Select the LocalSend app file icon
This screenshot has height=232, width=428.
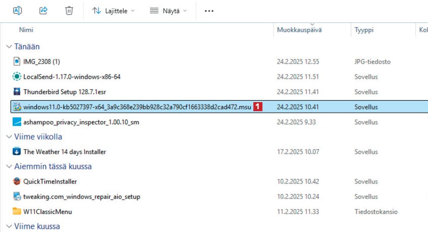(x=17, y=76)
